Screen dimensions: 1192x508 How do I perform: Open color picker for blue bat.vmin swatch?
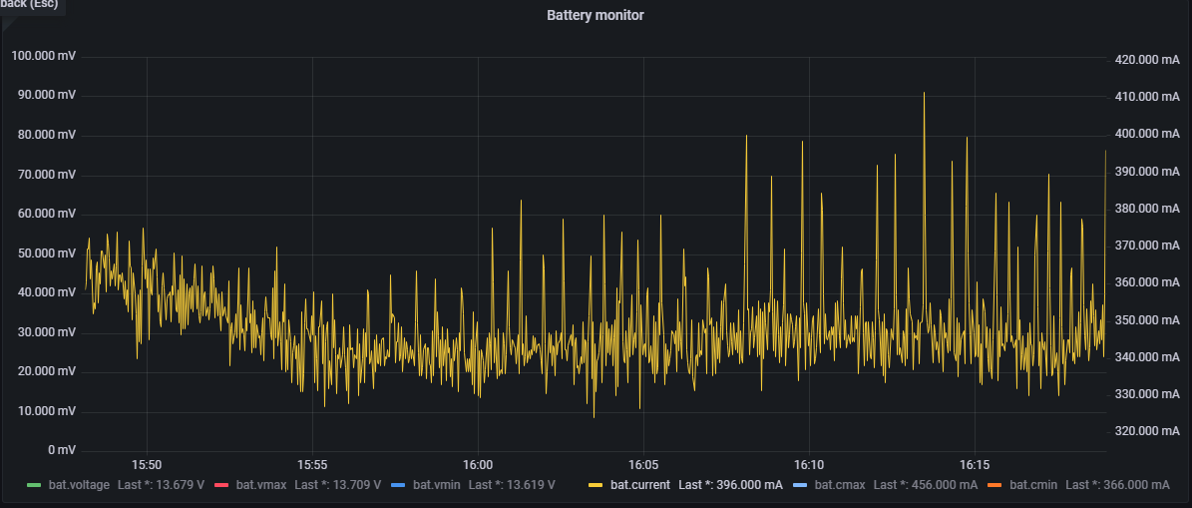tap(398, 485)
